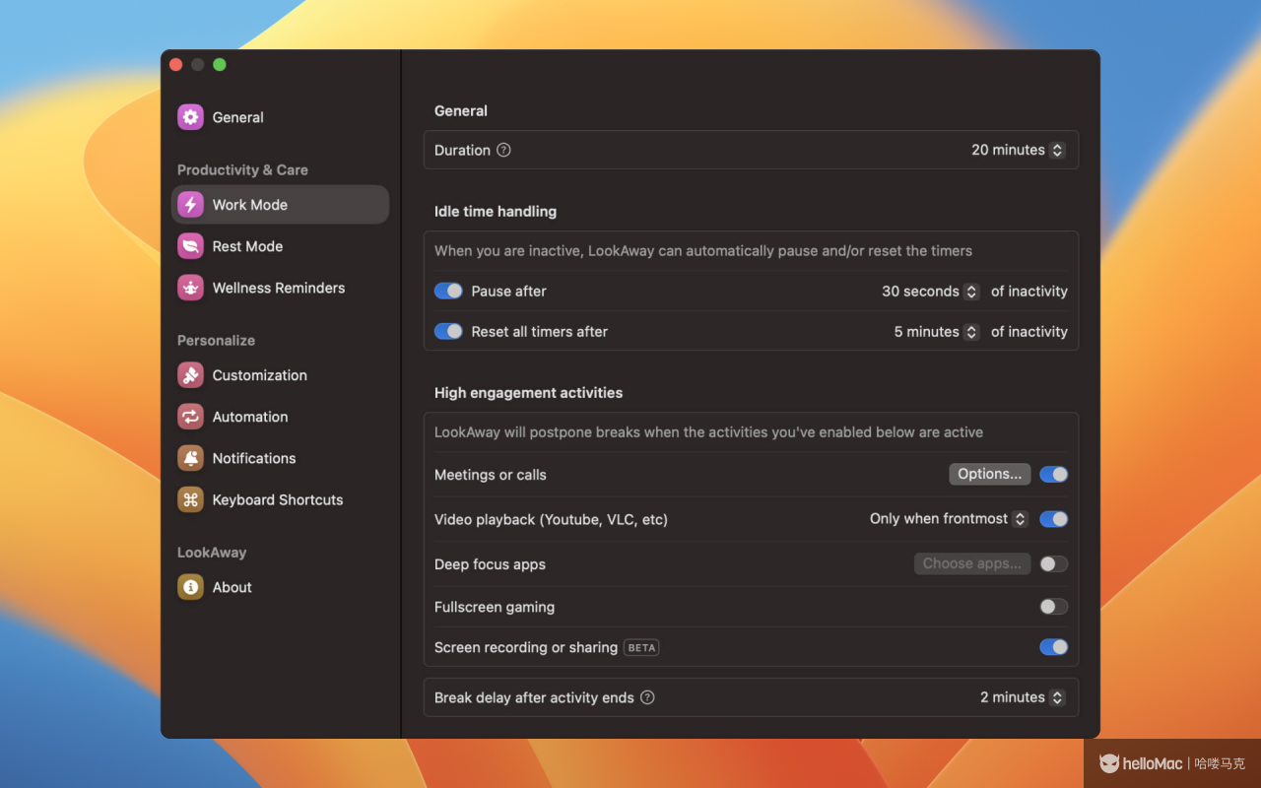Open Notifications settings
This screenshot has height=788, width=1261.
pos(281,458)
